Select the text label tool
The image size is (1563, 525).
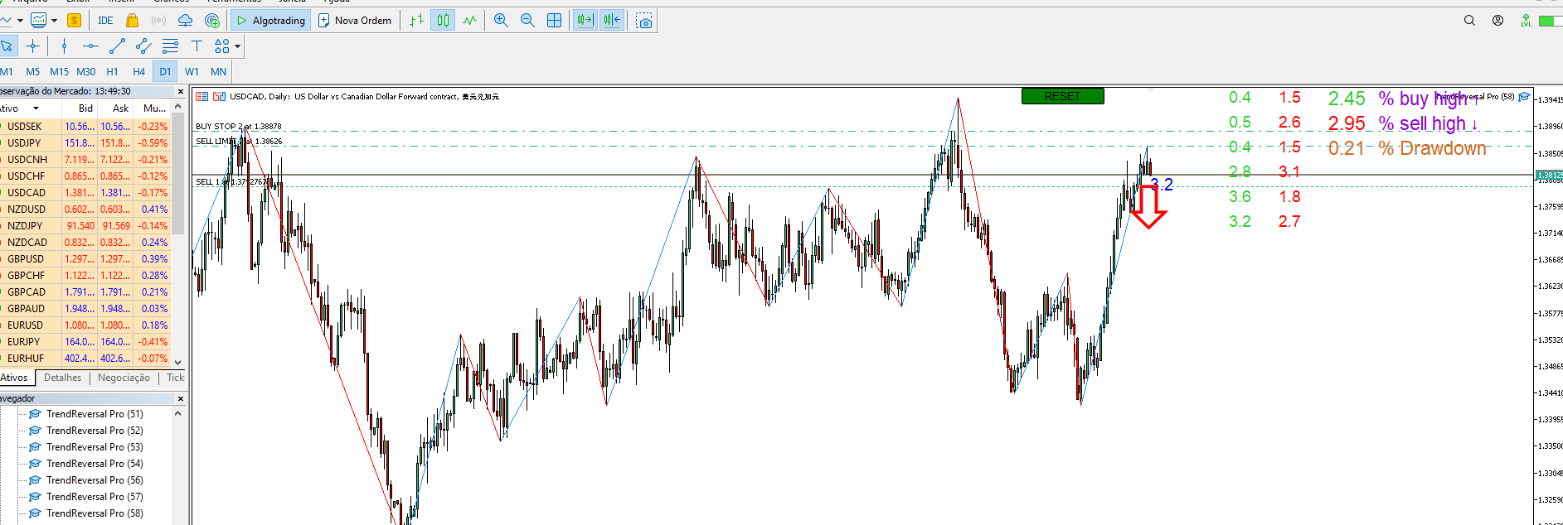coord(197,46)
